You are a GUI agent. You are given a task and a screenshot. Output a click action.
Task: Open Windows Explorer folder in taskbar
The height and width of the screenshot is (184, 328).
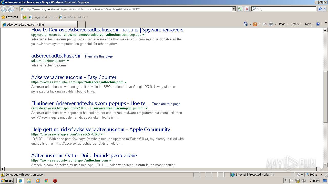click(29, 181)
